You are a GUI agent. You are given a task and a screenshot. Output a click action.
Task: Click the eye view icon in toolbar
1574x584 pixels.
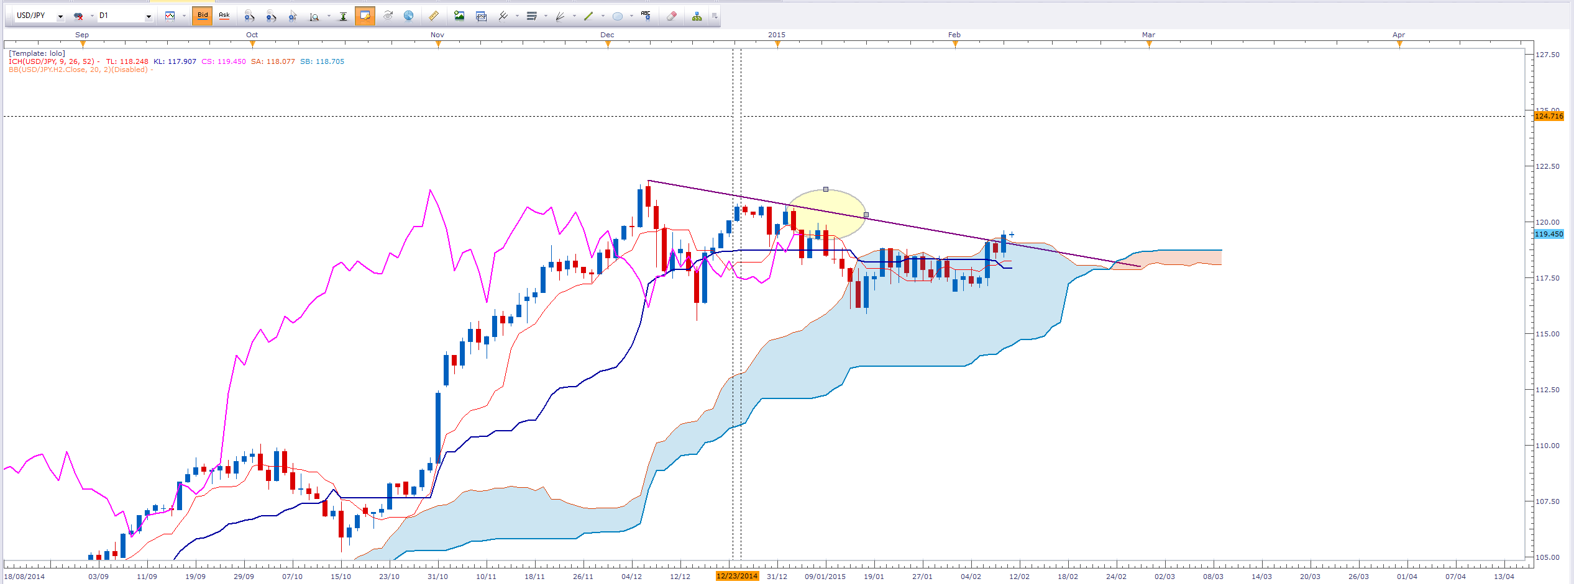click(388, 16)
